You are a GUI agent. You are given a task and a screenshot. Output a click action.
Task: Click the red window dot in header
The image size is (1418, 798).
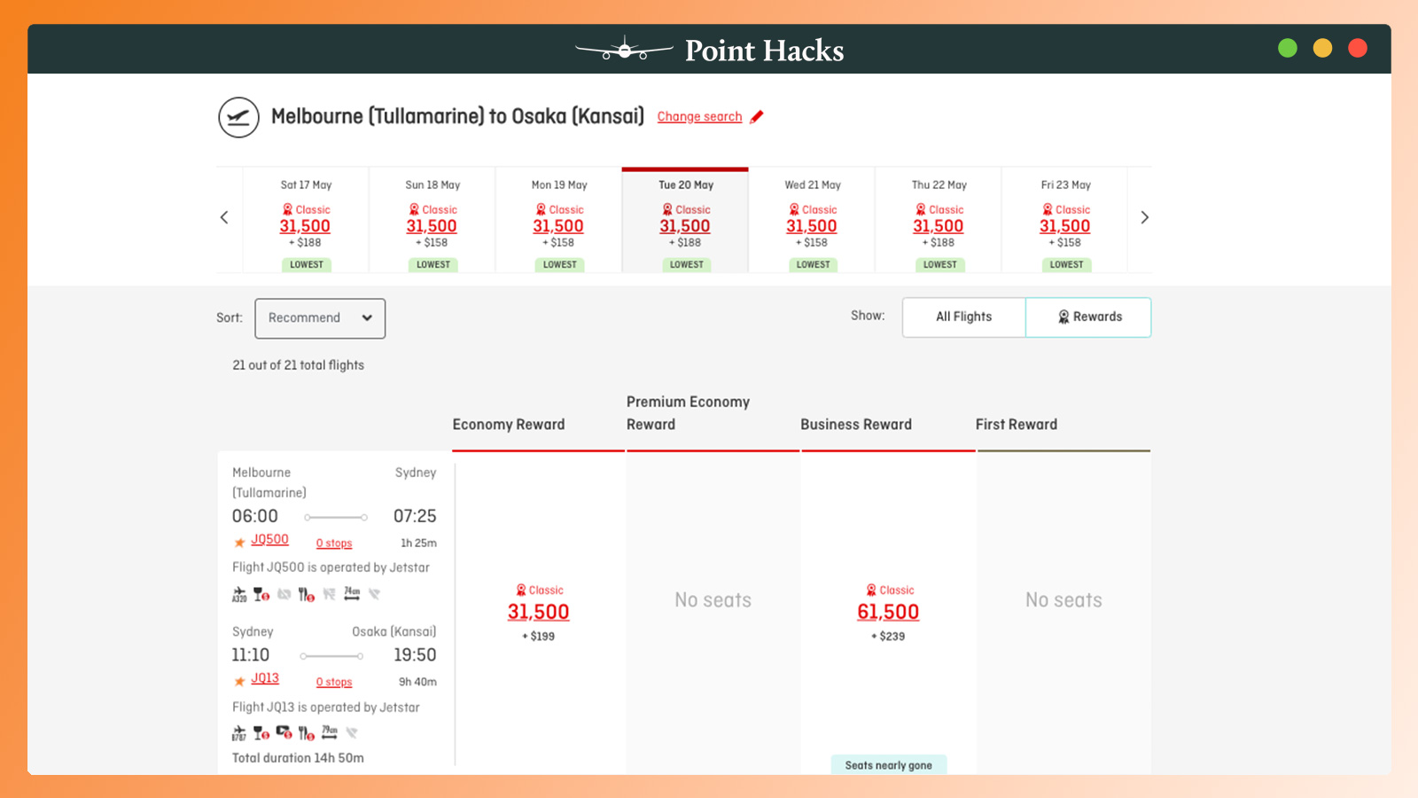coord(1358,48)
